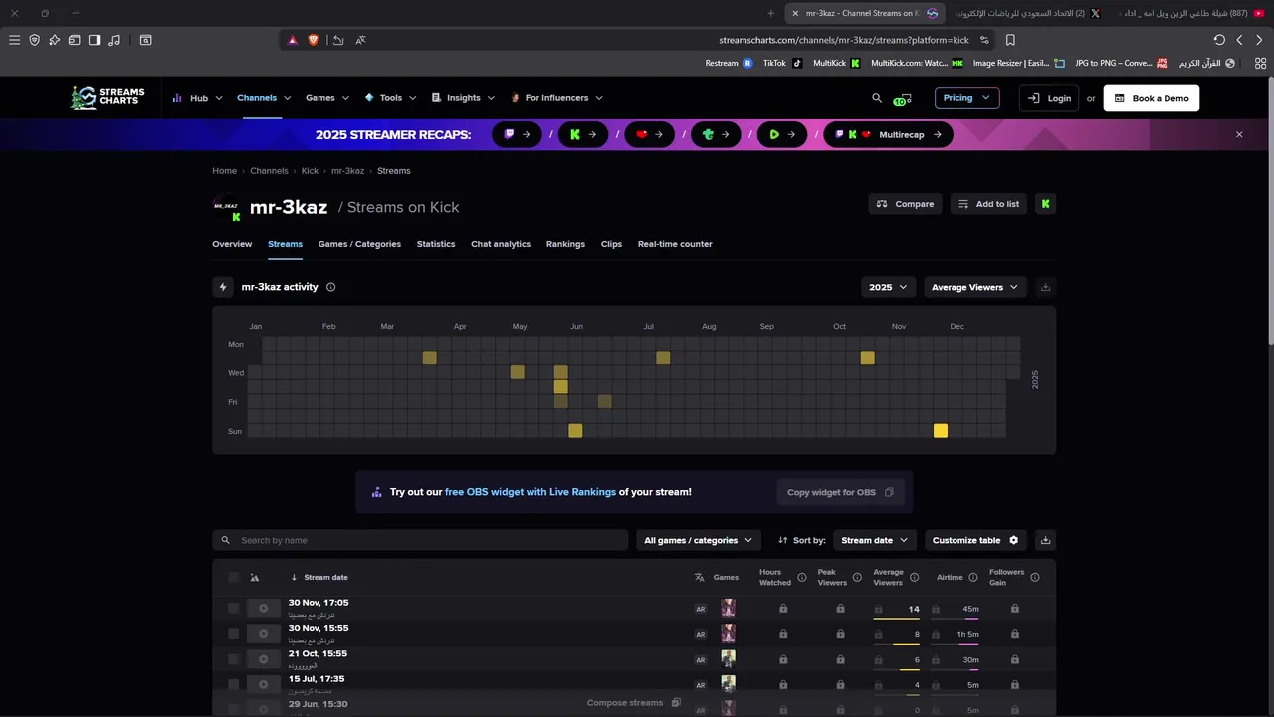
Task: Click the Airtime info icon
Action: click(974, 578)
